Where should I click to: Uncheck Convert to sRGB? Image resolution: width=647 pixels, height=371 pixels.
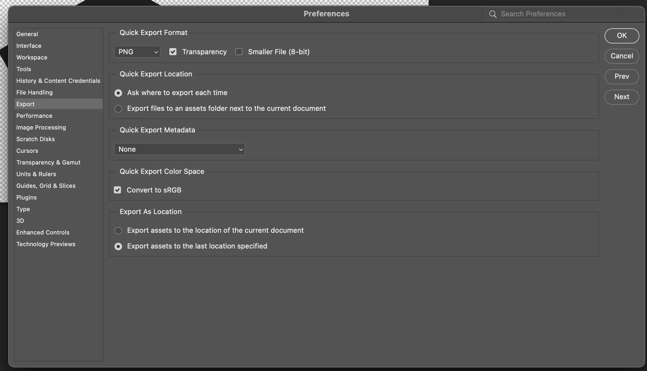coord(117,190)
